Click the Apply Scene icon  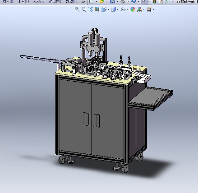pos(139,9)
